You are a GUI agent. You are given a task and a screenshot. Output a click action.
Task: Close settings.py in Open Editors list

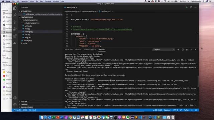(21, 14)
